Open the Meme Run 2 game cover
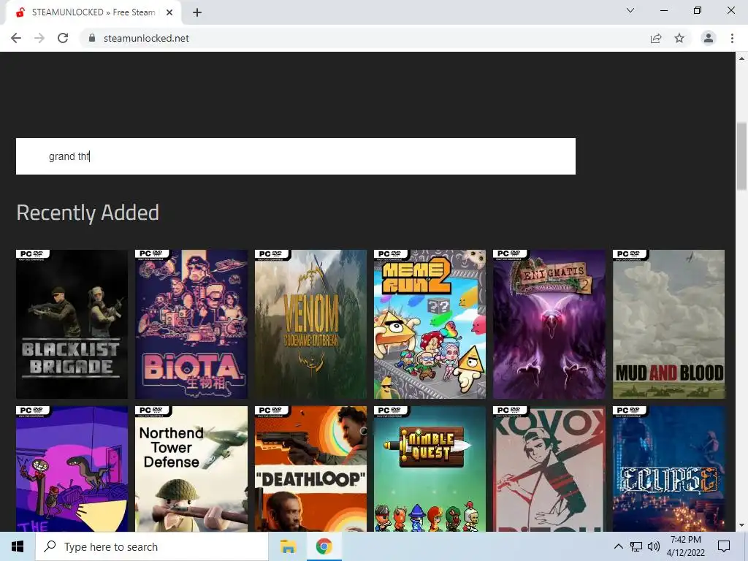This screenshot has height=561, width=748. coord(430,324)
